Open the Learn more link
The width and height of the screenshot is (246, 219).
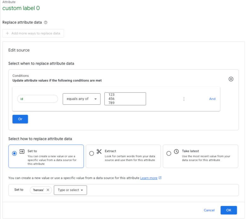148,178
